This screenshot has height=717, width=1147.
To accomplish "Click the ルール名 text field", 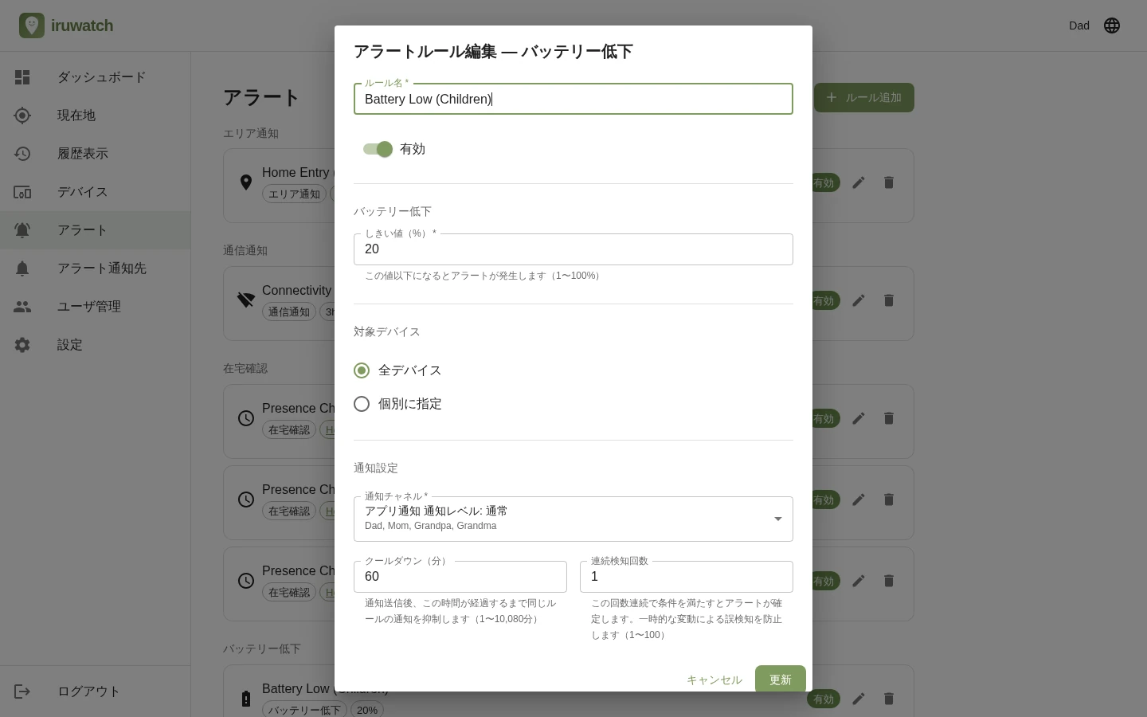I will coord(573,99).
